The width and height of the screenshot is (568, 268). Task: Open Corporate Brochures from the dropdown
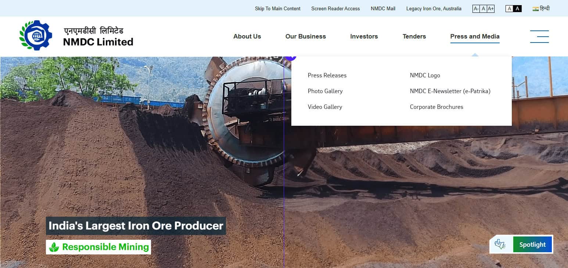436,107
